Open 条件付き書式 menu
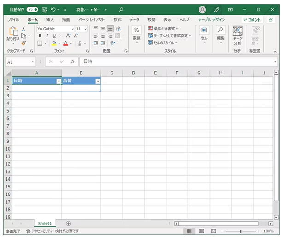 (163, 29)
